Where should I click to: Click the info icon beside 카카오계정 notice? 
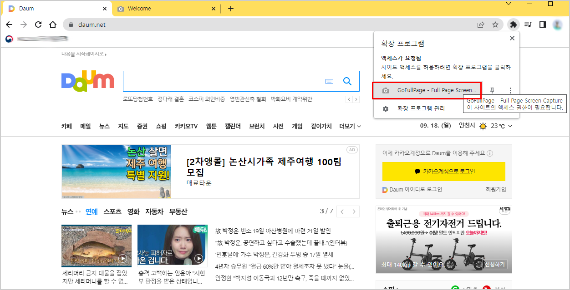490,153
